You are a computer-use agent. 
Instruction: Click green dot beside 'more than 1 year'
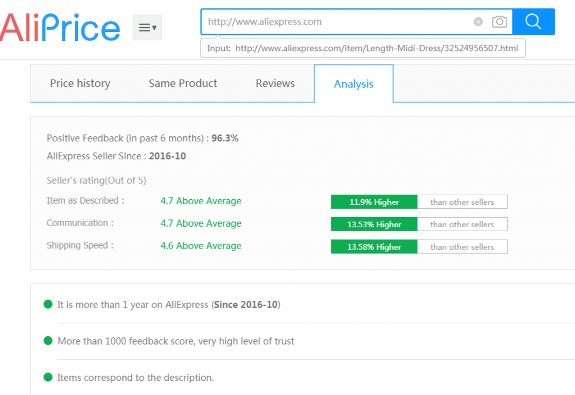click(48, 305)
